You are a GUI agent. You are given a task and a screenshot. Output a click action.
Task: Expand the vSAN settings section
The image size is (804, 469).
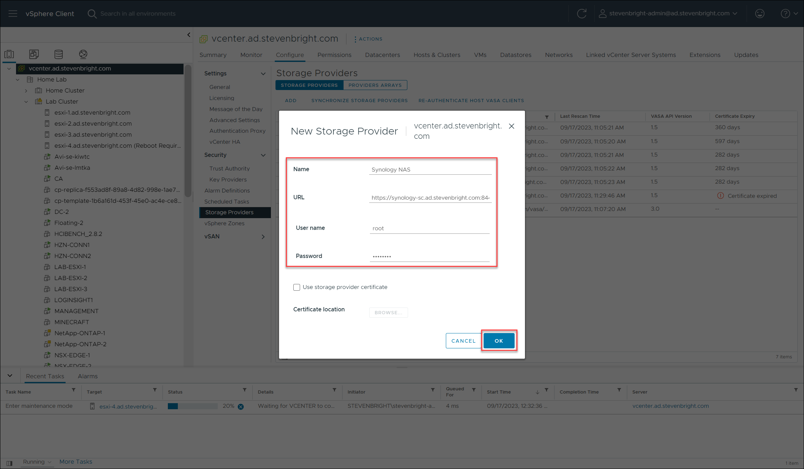263,237
